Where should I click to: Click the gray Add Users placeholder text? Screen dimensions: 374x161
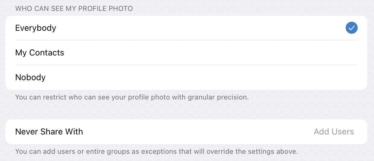[334, 132]
